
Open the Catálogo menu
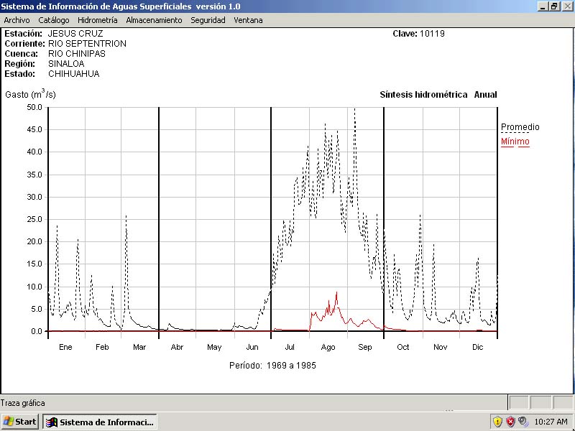pos(54,20)
